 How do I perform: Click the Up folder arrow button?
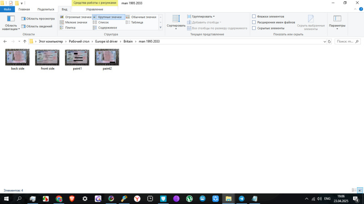[25, 41]
